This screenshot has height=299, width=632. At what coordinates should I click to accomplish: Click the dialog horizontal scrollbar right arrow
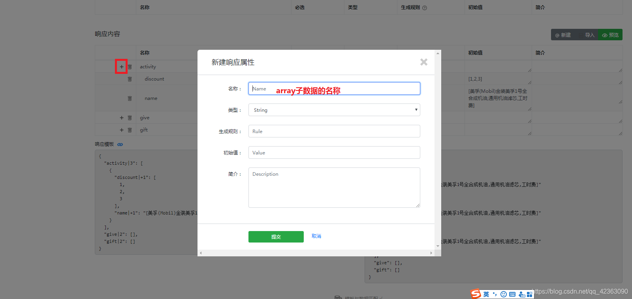click(431, 253)
